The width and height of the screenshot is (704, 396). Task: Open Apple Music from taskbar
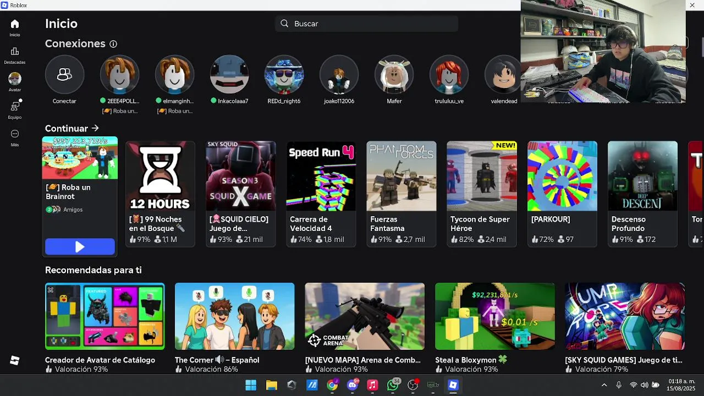coord(372,385)
